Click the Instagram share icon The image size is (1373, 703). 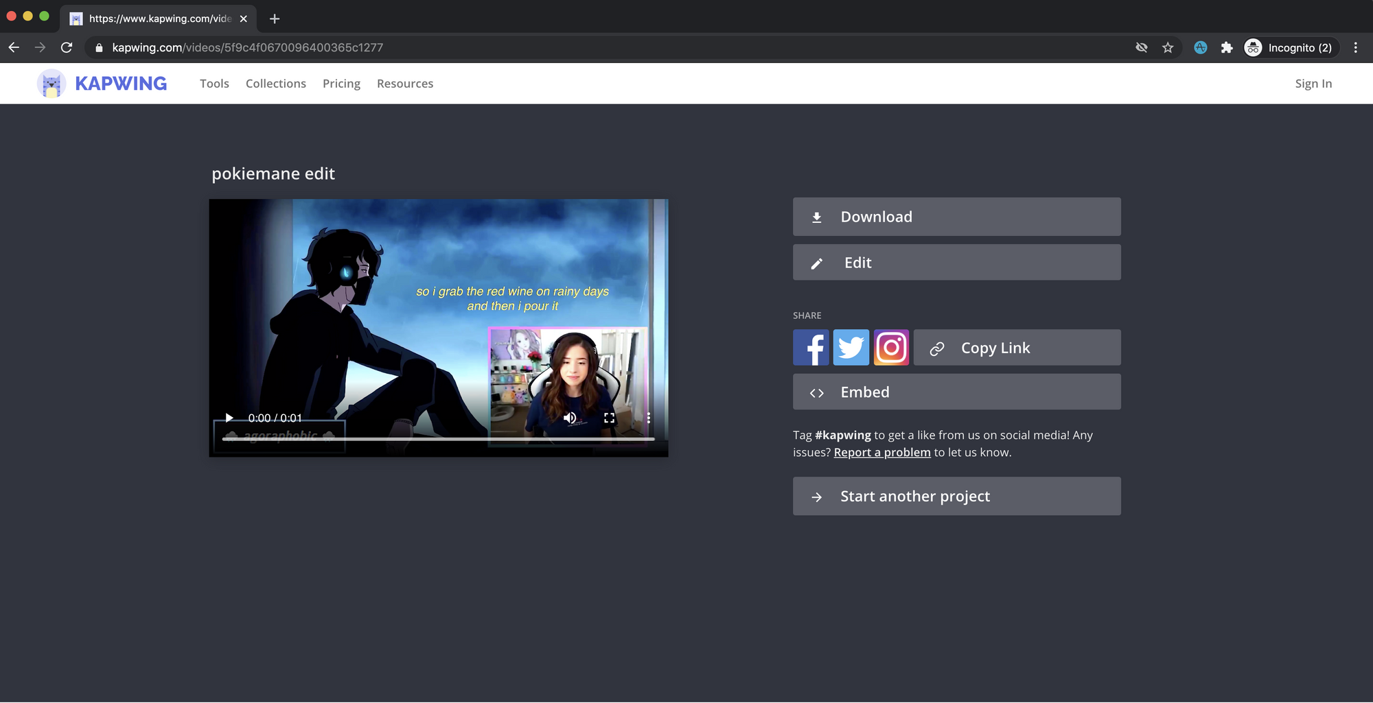point(891,348)
